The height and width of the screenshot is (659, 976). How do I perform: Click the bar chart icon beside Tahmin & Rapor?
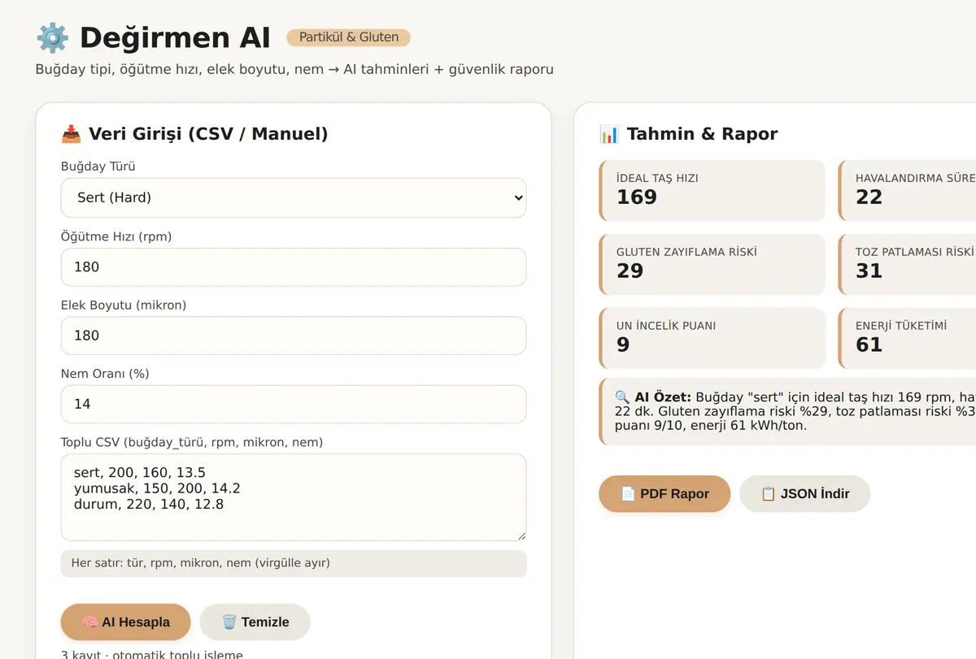[x=609, y=134]
